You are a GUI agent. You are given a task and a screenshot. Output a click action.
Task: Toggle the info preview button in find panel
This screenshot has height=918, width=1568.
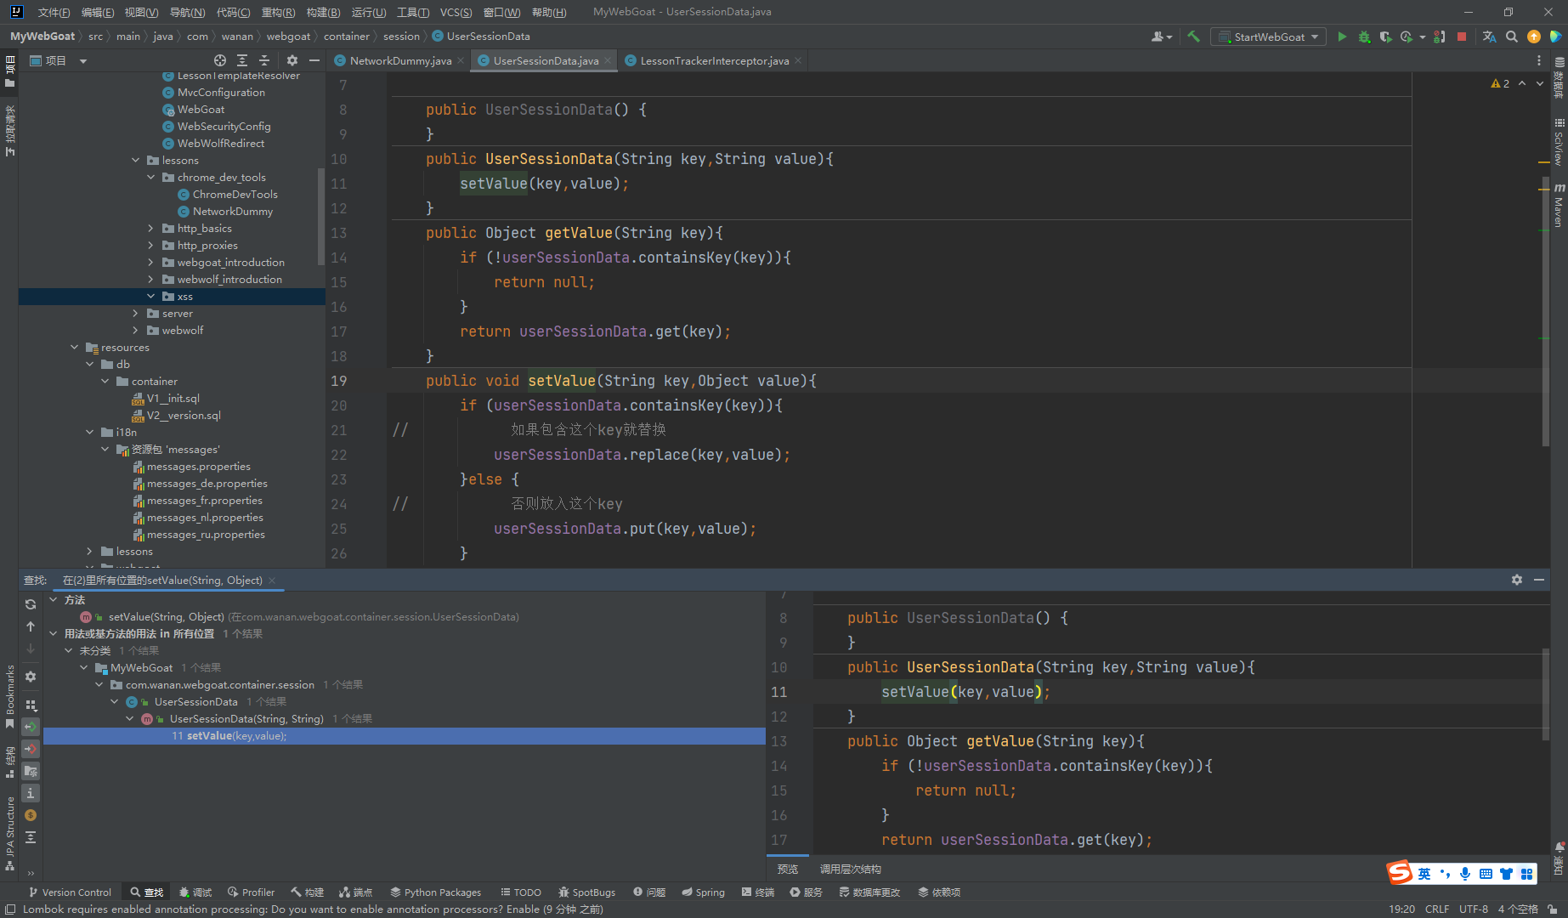point(31,793)
